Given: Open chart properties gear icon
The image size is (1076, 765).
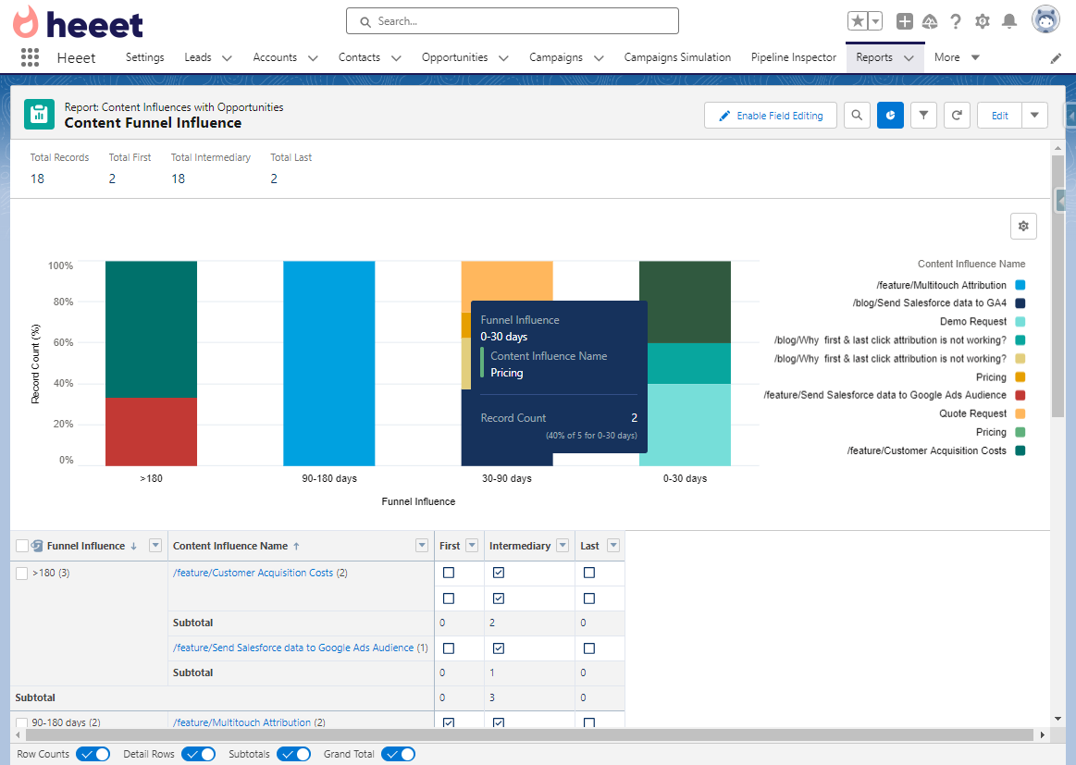Looking at the screenshot, I should point(1023,226).
